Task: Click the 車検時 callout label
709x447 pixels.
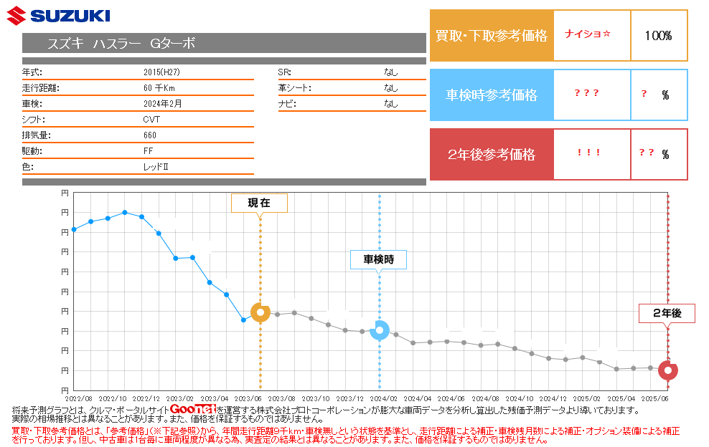Action: tap(378, 259)
